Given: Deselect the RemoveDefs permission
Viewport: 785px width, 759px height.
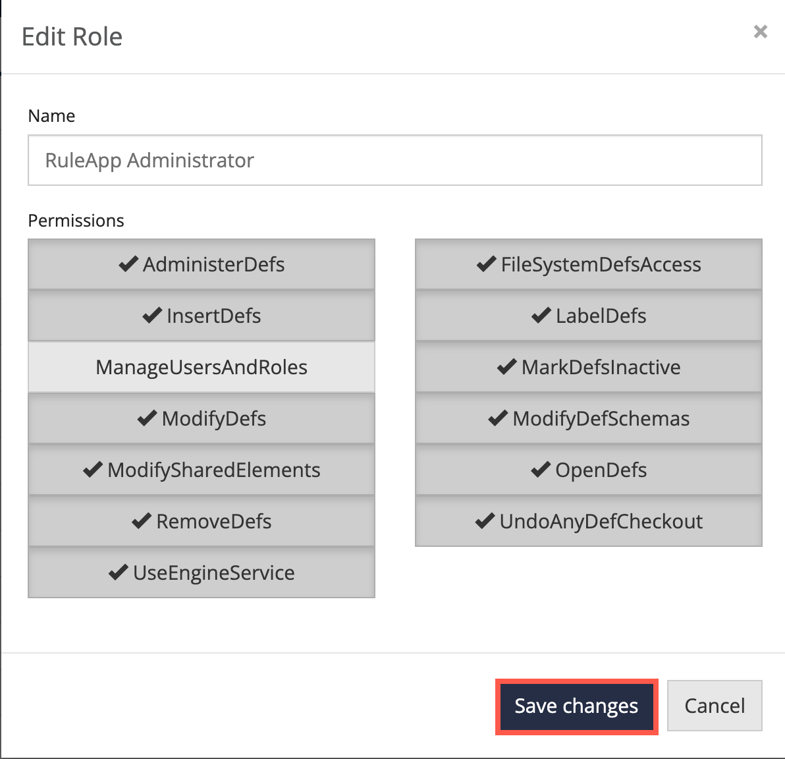Looking at the screenshot, I should pos(202,521).
